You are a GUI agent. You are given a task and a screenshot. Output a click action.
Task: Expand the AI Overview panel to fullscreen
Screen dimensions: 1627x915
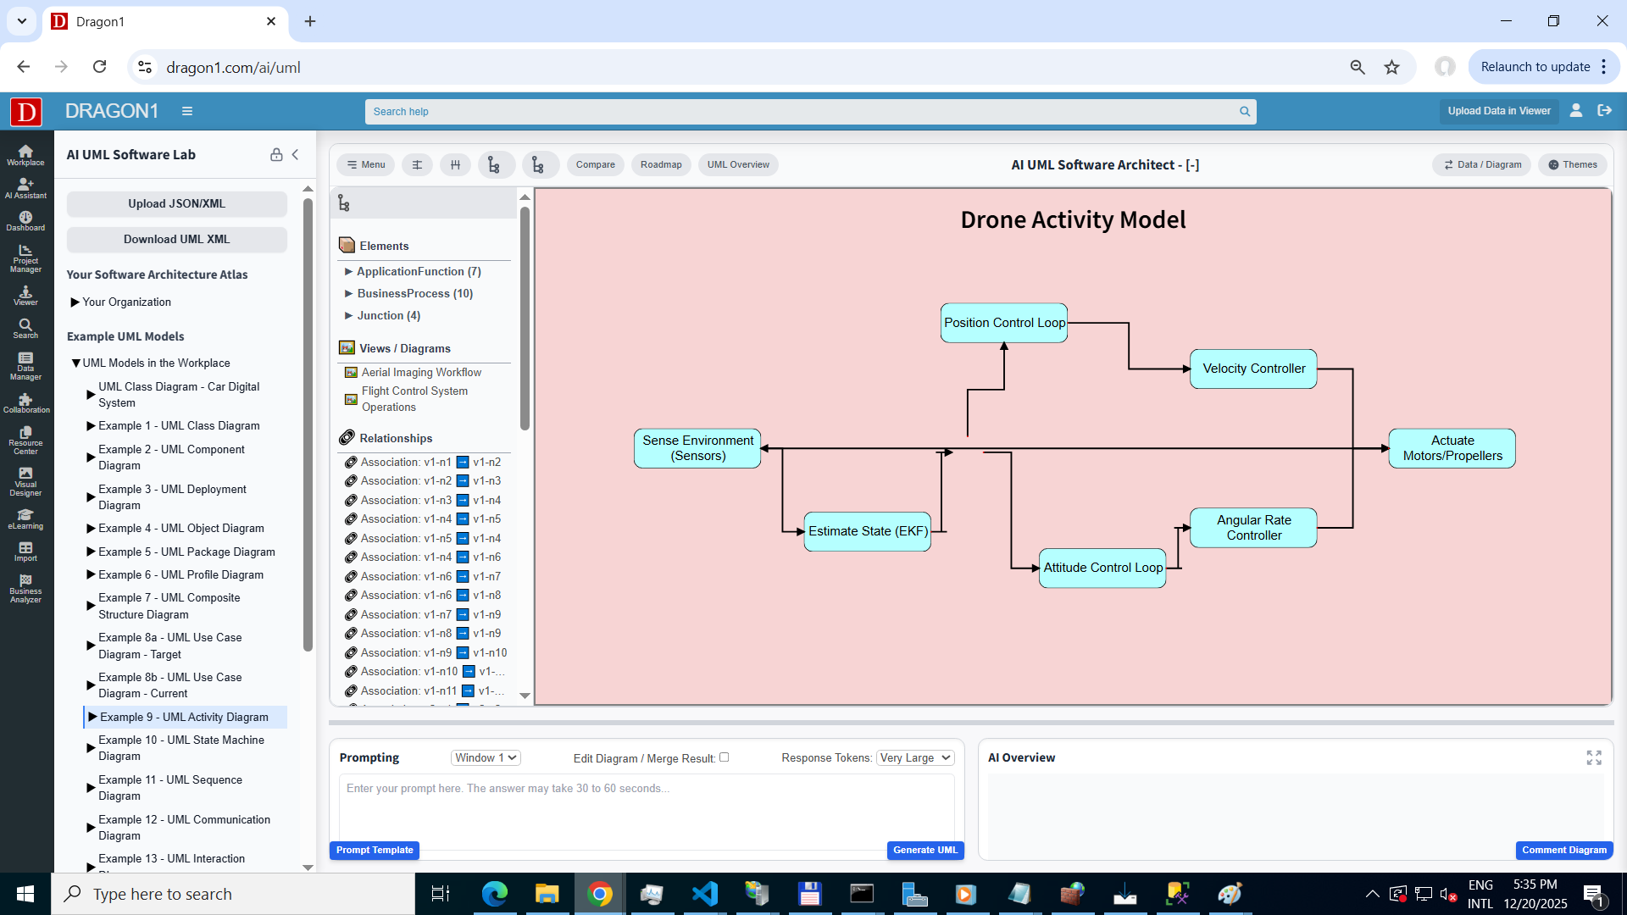point(1596,757)
